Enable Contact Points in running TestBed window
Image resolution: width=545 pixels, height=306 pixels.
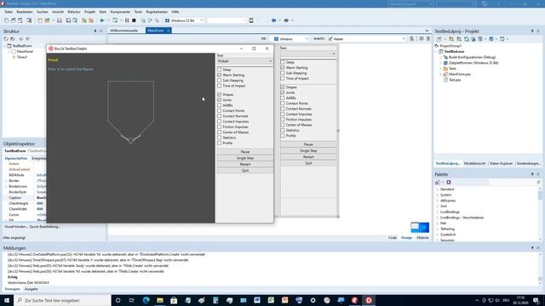coord(220,110)
